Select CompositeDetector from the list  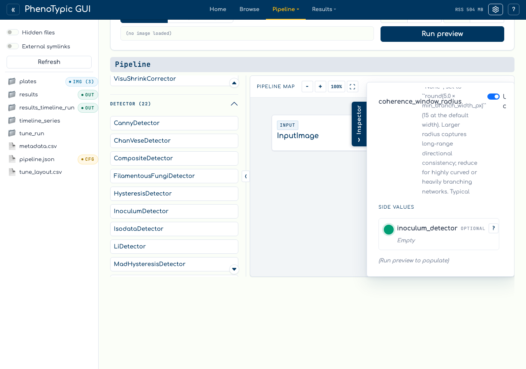(x=174, y=158)
